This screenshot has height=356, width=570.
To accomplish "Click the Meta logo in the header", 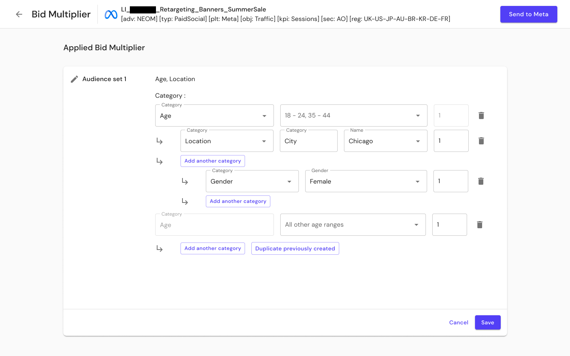I will (110, 14).
